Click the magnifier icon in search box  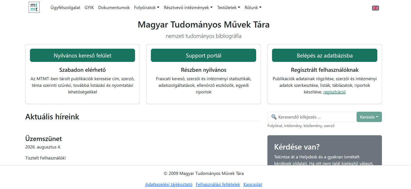coord(274,117)
